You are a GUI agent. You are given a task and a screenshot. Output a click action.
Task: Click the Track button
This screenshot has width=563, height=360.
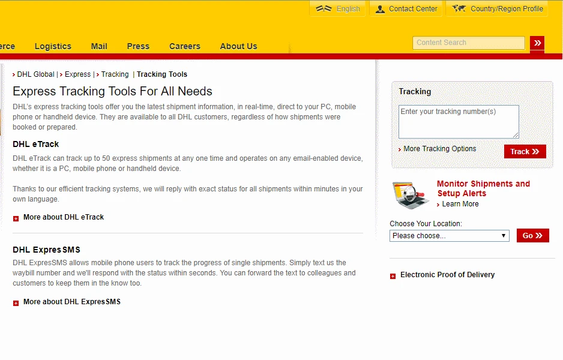pyautogui.click(x=525, y=151)
